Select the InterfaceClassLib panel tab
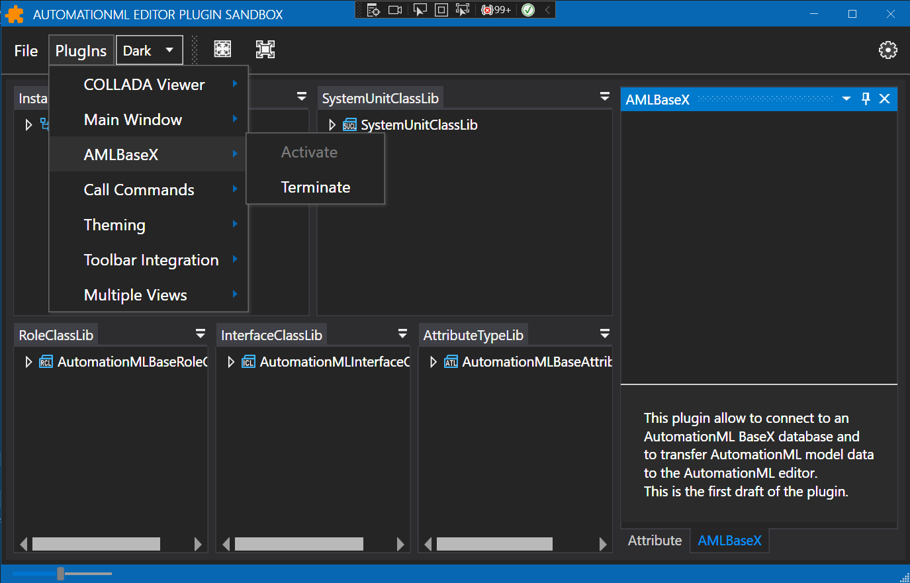 (271, 335)
